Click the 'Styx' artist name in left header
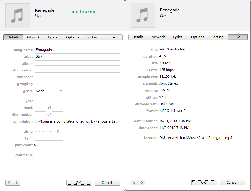The height and width of the screenshot is (191, 251). click(x=38, y=16)
